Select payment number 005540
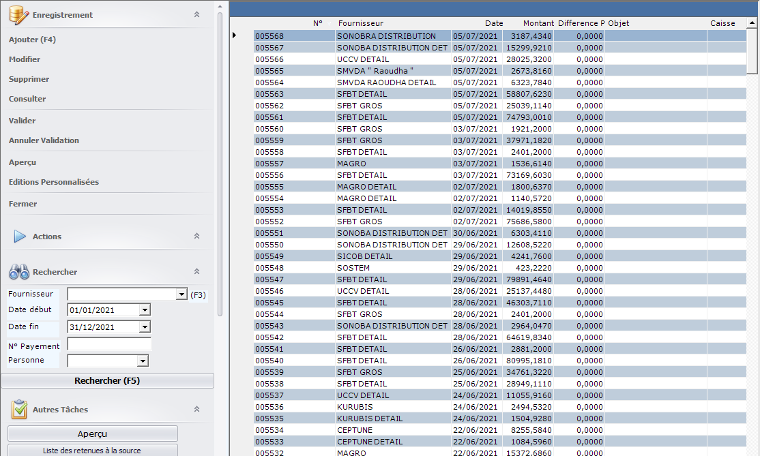The width and height of the screenshot is (760, 456). [x=269, y=361]
